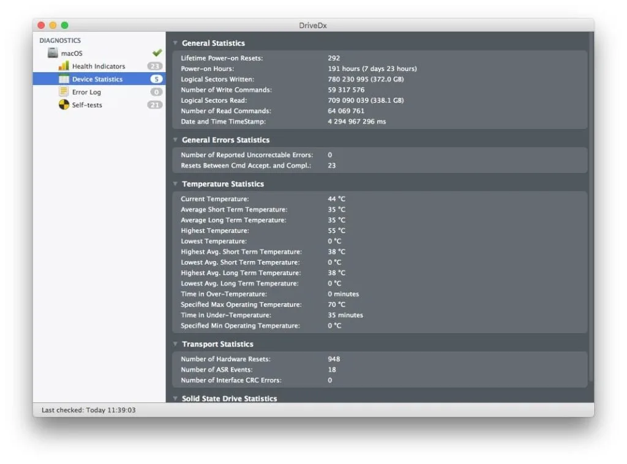Click the Power-on Hours value 191 hours
Viewport: 627px width, 464px height.
pyautogui.click(x=372, y=68)
